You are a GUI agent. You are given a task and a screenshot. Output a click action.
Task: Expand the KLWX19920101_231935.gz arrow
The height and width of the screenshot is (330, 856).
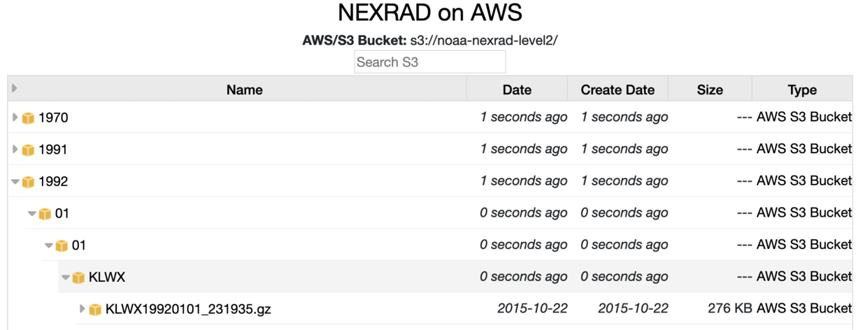(x=83, y=308)
